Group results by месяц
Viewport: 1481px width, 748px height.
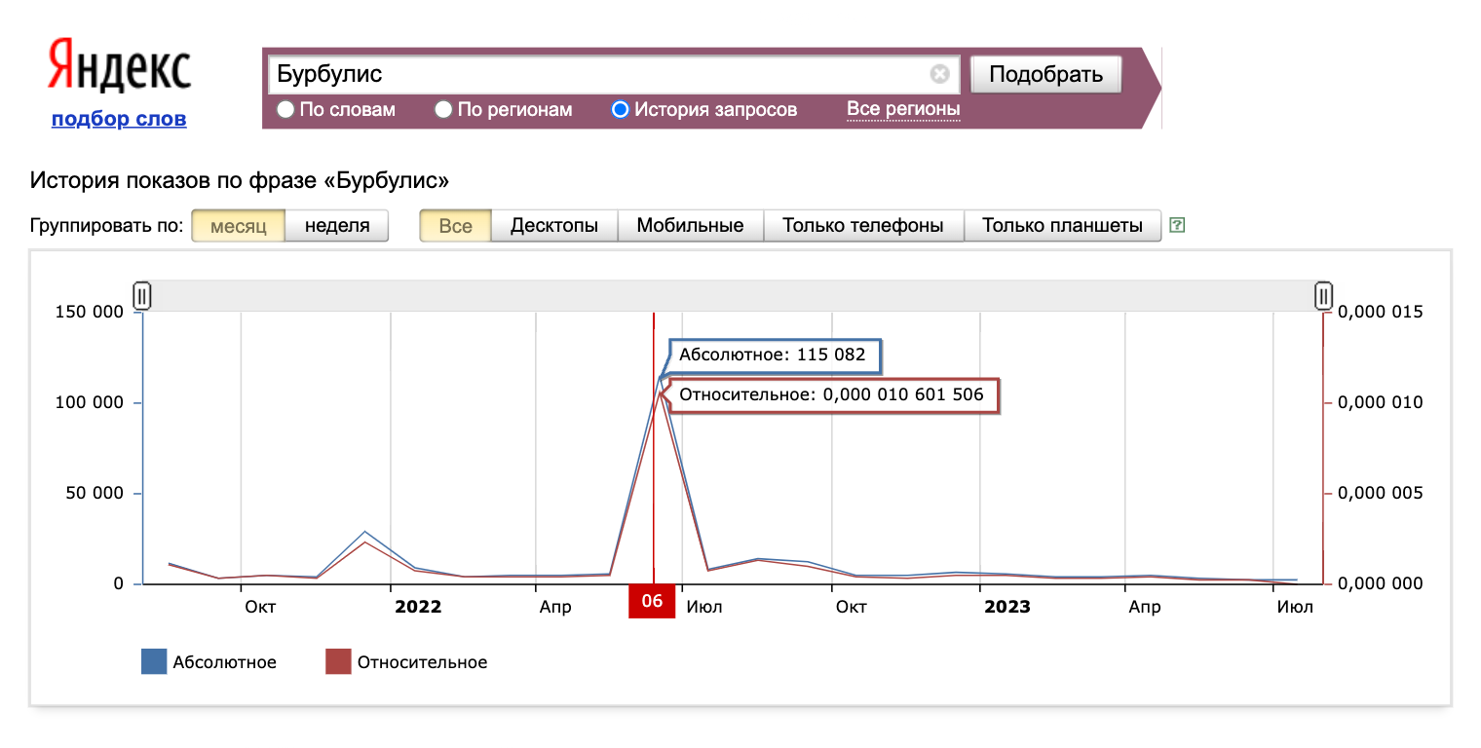[239, 226]
